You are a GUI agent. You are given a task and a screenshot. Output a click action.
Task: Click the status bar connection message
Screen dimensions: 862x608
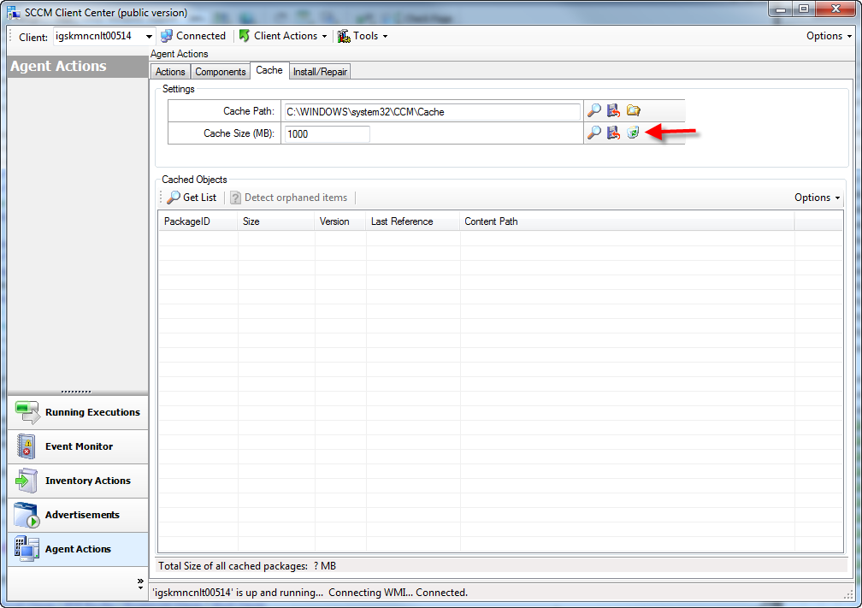click(310, 593)
